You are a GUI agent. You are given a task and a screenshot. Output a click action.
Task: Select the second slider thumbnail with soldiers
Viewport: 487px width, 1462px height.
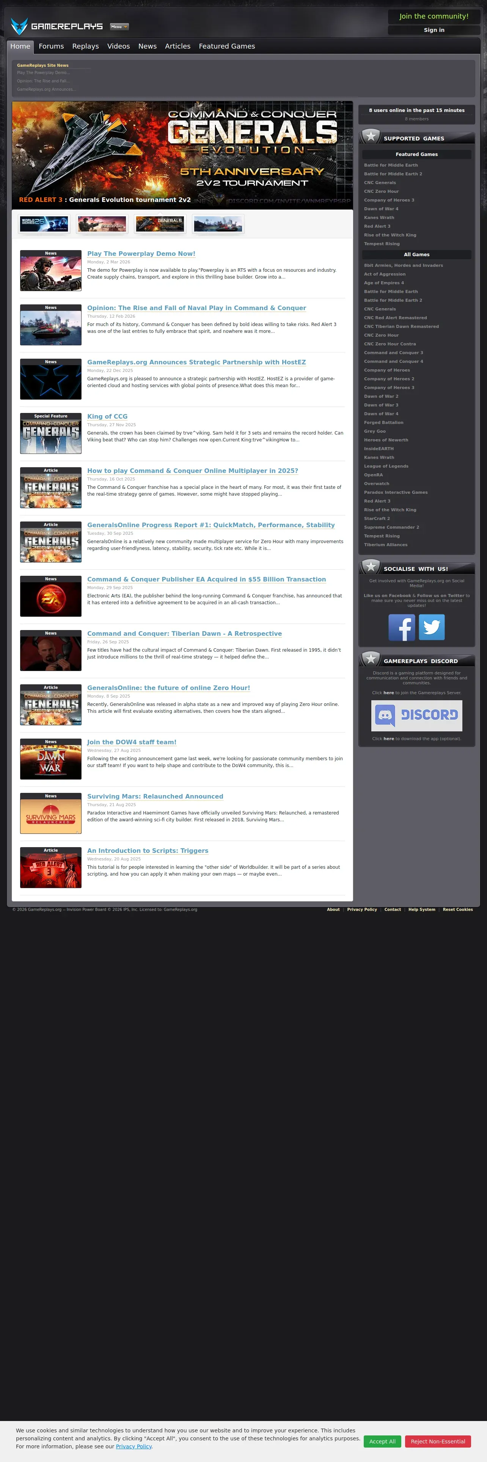tap(102, 224)
